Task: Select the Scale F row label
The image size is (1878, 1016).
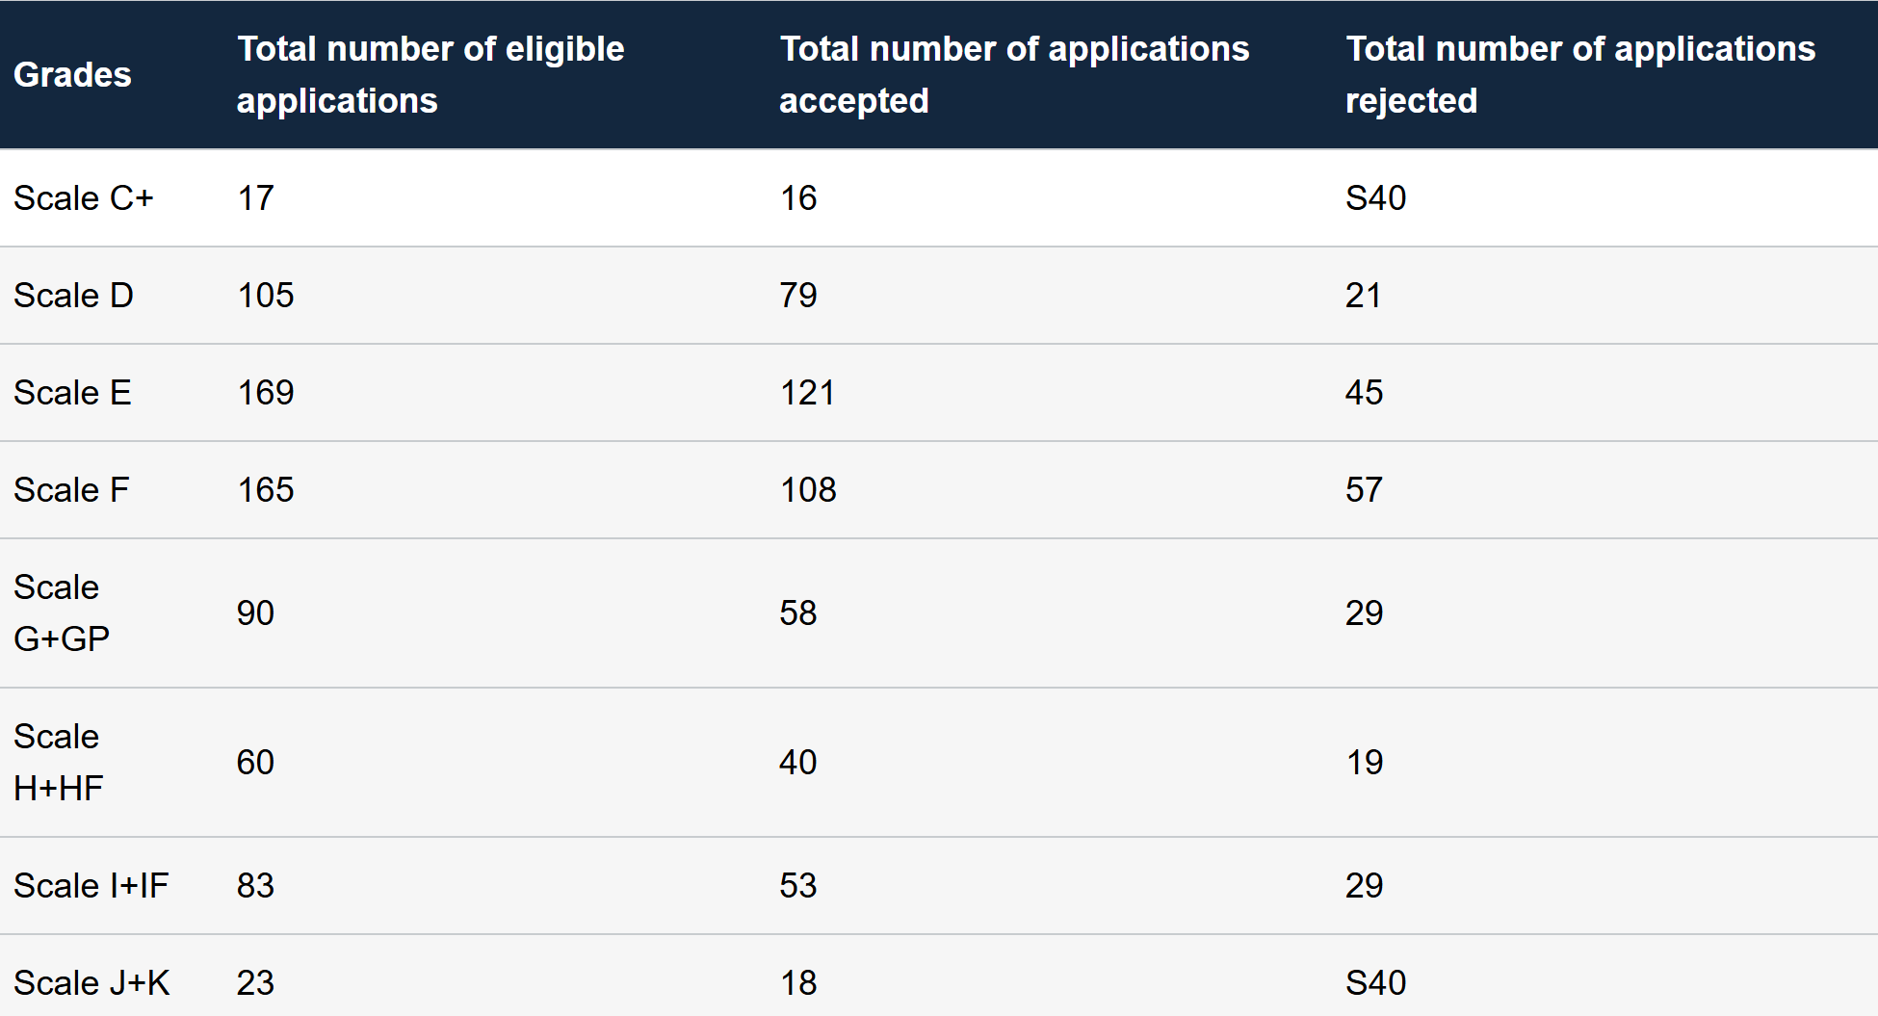Action: point(71,490)
